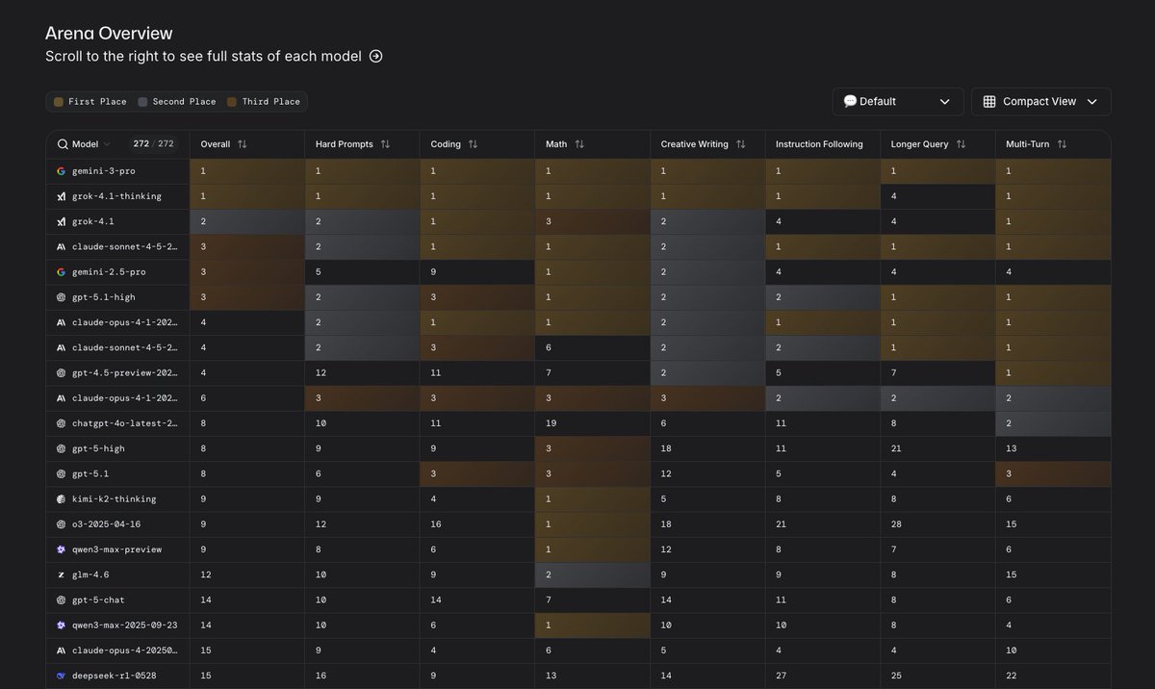Click the table grid icon beside Compact View
Image resolution: width=1155 pixels, height=689 pixels.
click(989, 102)
